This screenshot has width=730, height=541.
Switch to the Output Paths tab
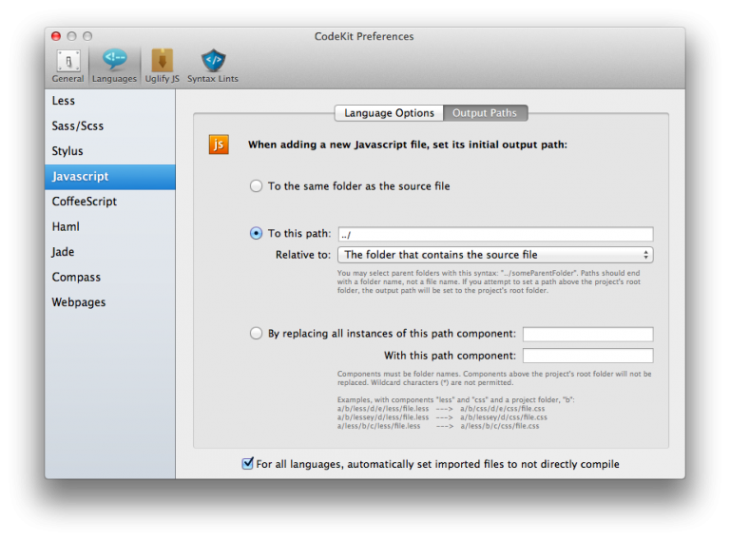(x=485, y=113)
